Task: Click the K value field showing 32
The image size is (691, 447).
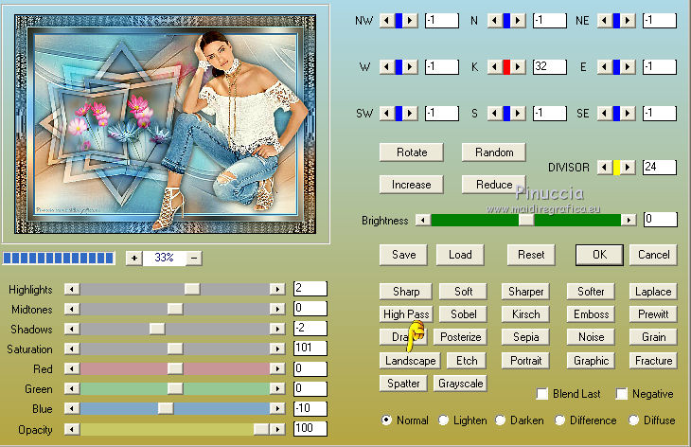Action: [550, 66]
